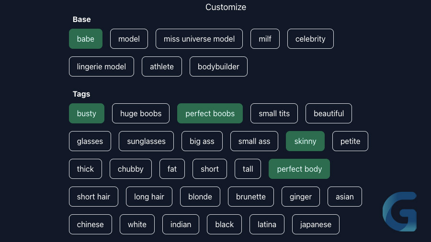Enable the tall tag
431x242 pixels.
click(x=248, y=169)
